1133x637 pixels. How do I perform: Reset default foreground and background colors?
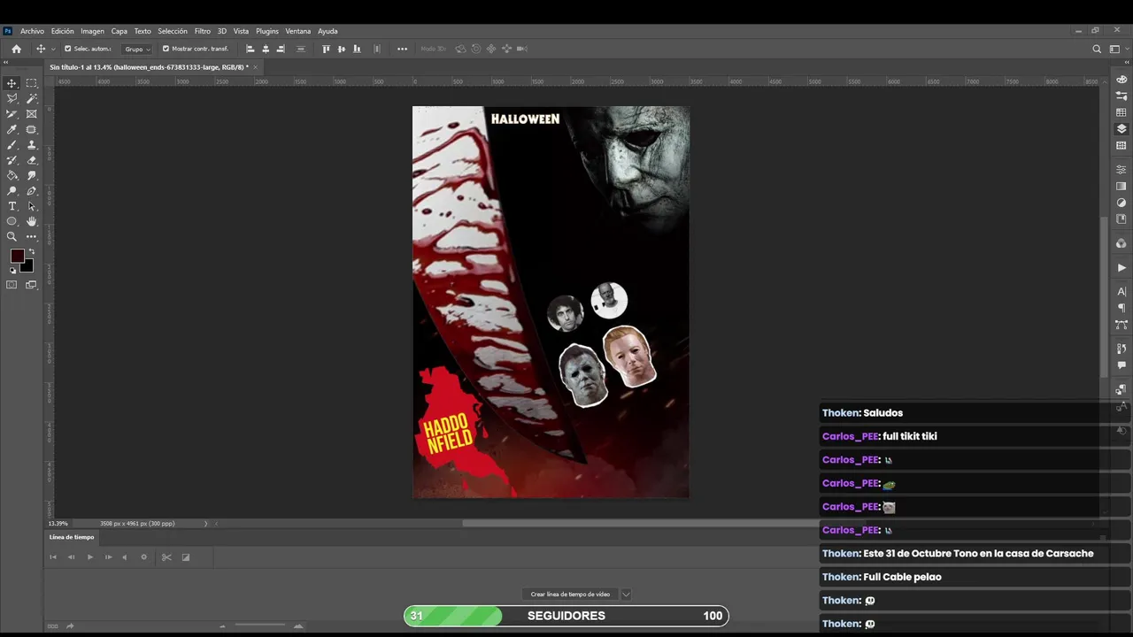click(x=12, y=271)
